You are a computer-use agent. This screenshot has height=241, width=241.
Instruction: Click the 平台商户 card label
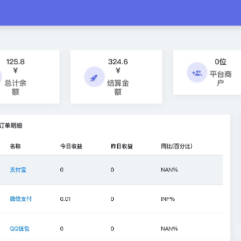(220, 78)
